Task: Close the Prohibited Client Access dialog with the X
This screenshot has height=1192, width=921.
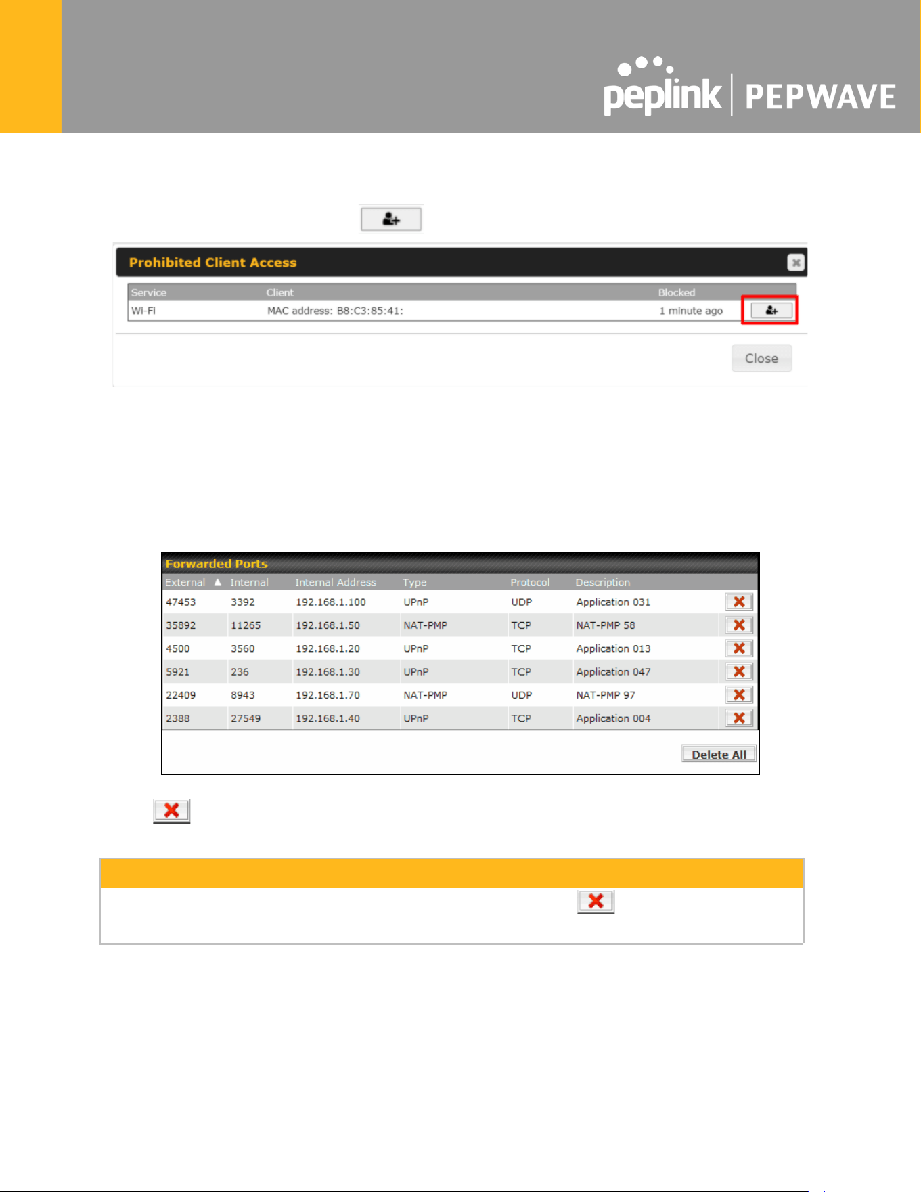Action: click(796, 263)
